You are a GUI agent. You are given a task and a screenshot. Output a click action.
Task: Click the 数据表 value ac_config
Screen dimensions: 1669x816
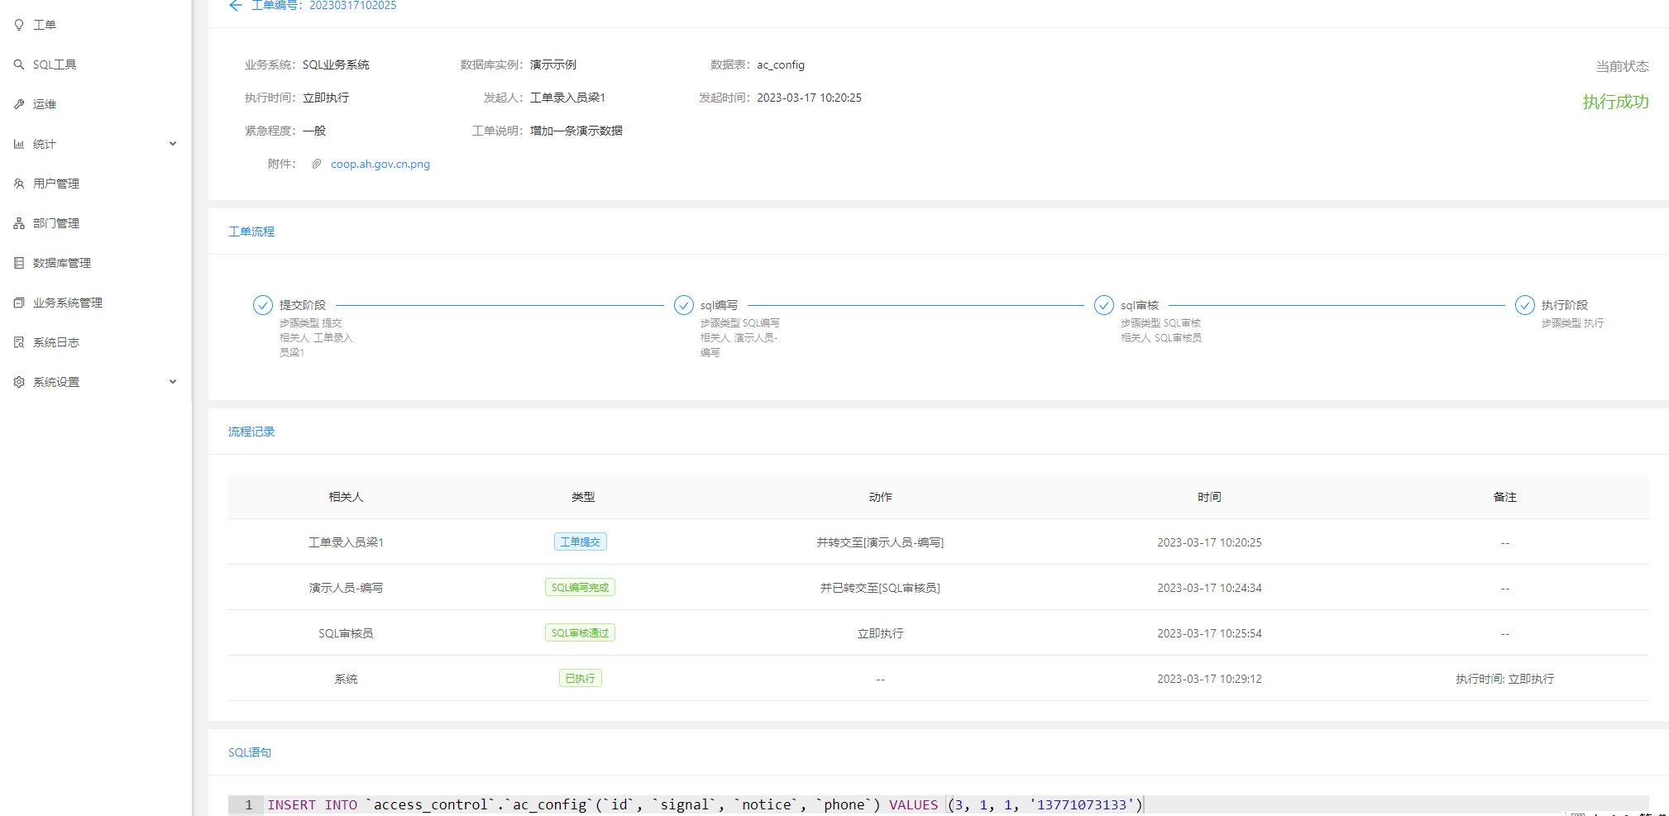click(781, 64)
